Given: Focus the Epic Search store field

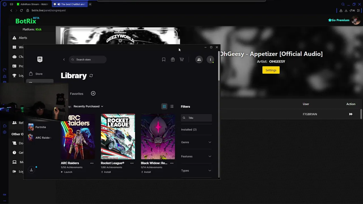Looking at the screenshot, I should pyautogui.click(x=88, y=59).
